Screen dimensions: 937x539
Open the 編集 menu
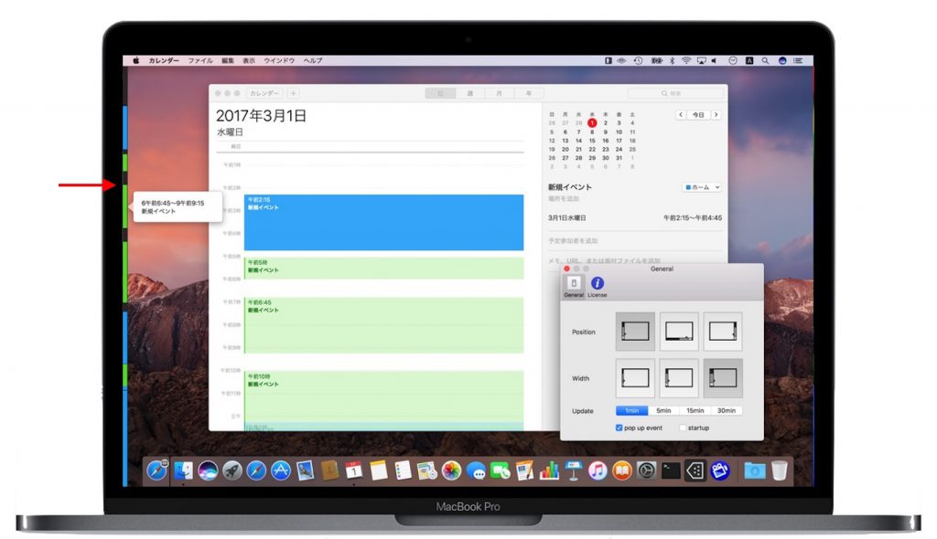click(228, 61)
